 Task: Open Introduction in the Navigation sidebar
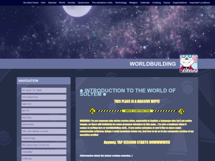point(44,97)
